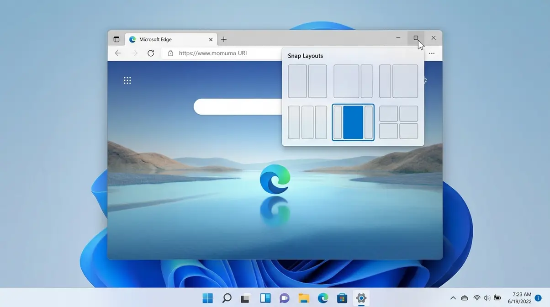Open taskbar Search
550x307 pixels.
(227, 298)
